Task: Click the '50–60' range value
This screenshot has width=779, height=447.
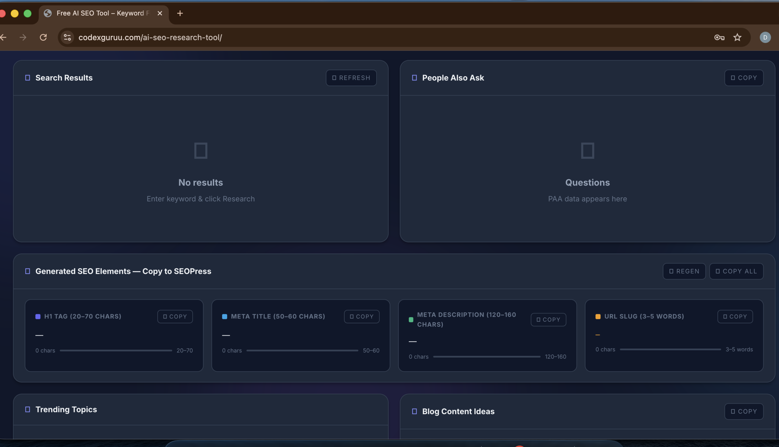Action: (371, 351)
